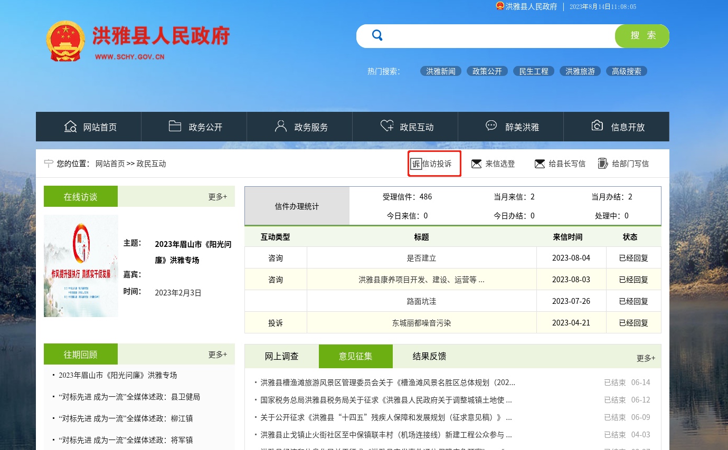Click the 当月办结：2 statistic

tap(612, 197)
